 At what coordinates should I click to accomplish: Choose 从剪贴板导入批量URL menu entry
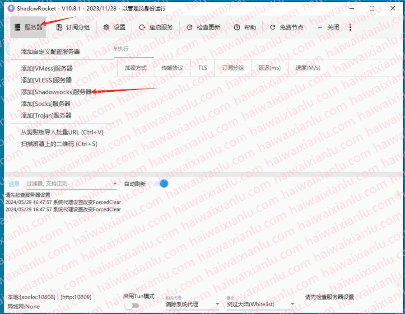(x=62, y=132)
